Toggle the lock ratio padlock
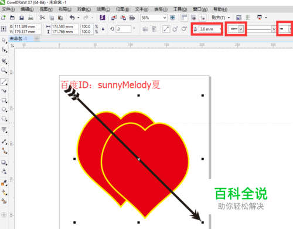Screen dimensions: 293x229 [x=103, y=29]
